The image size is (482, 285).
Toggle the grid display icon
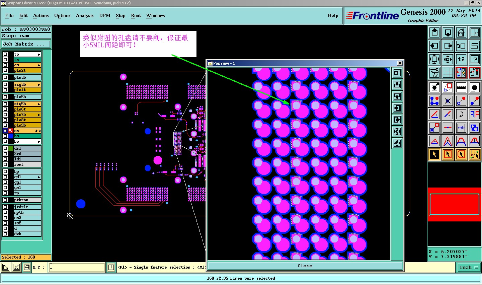448,73
